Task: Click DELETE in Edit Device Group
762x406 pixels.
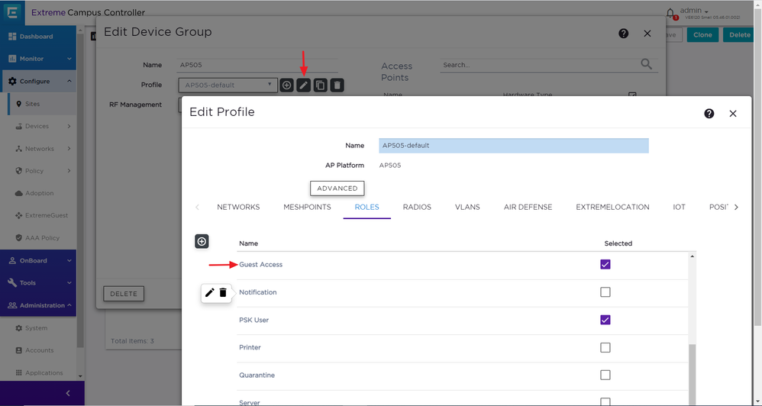Action: pos(124,294)
